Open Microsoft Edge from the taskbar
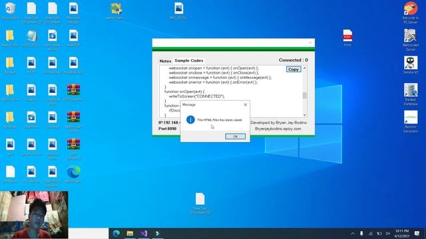The height and width of the screenshot is (239, 426). [x=116, y=233]
